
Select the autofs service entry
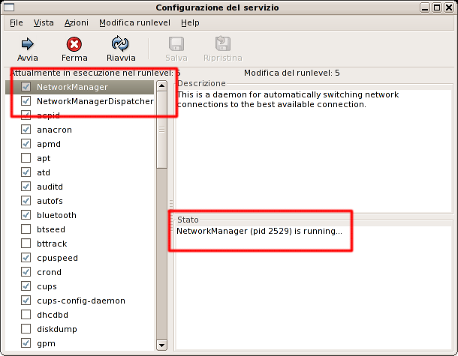(50, 201)
